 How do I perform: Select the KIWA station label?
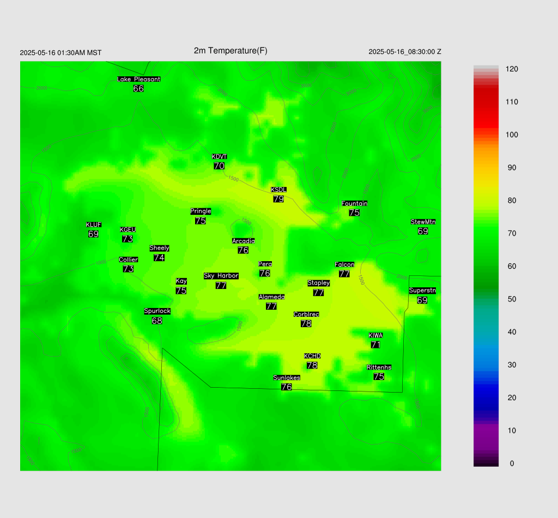pos(375,335)
